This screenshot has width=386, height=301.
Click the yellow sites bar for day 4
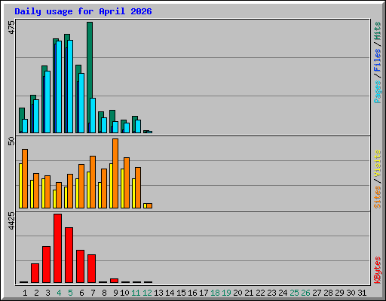click(x=54, y=199)
